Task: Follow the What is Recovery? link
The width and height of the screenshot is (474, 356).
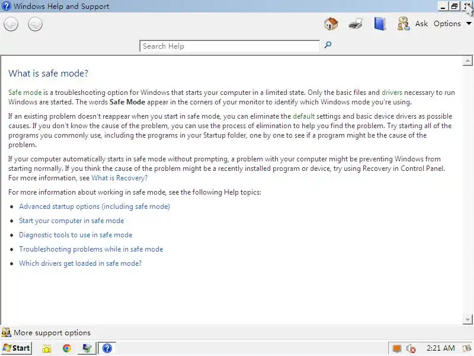Action: 120,178
